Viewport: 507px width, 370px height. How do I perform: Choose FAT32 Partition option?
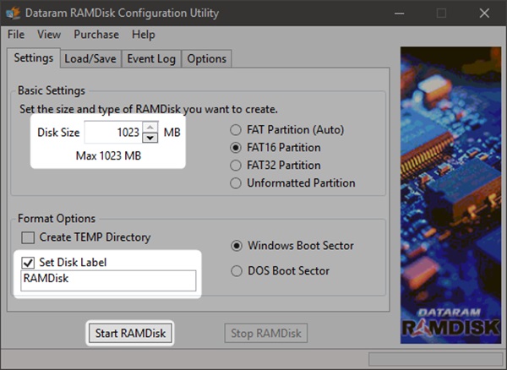[236, 166]
